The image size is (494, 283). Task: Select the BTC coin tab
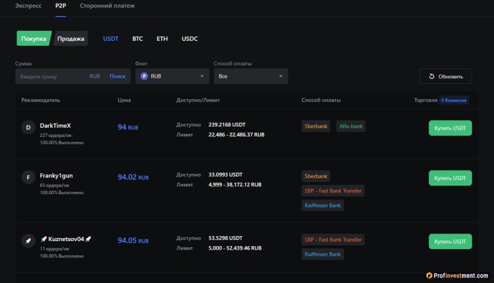point(137,39)
